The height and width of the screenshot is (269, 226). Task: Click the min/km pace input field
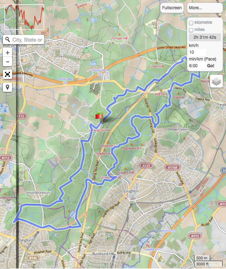click(197, 66)
